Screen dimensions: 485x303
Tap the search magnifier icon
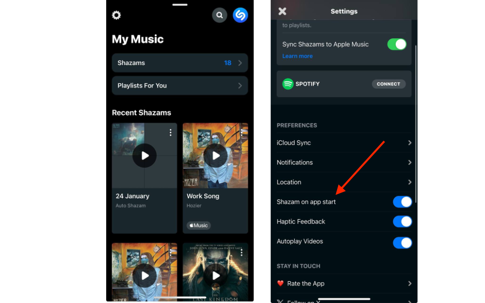click(220, 15)
